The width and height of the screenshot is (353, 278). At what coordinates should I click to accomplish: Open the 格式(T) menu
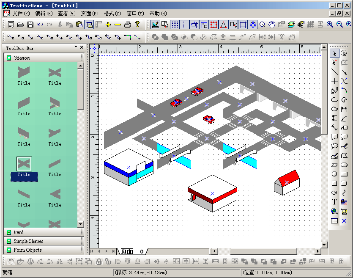pyautogui.click(x=112, y=14)
